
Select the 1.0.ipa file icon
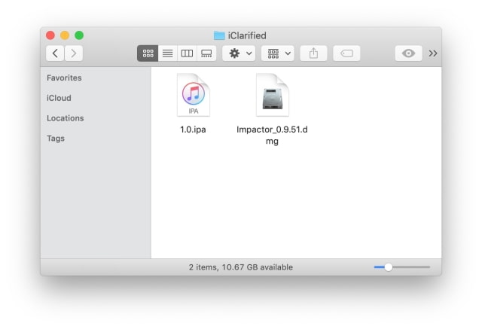[x=194, y=95]
